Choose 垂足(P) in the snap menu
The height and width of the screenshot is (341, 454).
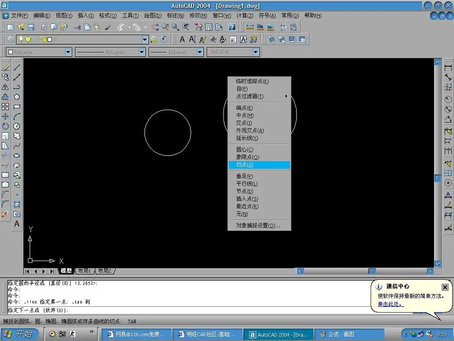point(259,176)
